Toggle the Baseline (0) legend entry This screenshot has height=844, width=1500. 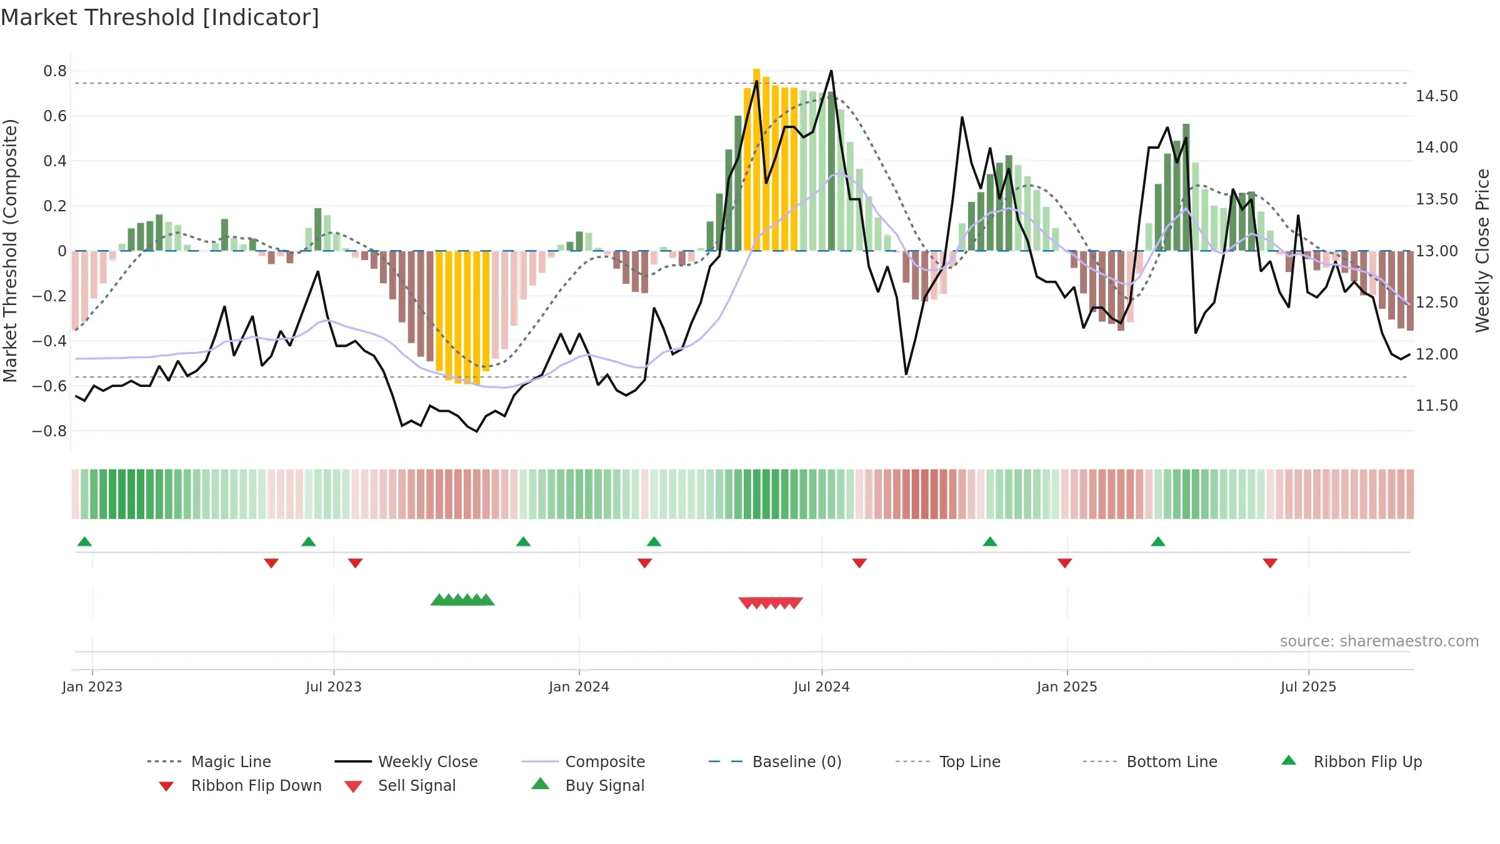pyautogui.click(x=775, y=761)
